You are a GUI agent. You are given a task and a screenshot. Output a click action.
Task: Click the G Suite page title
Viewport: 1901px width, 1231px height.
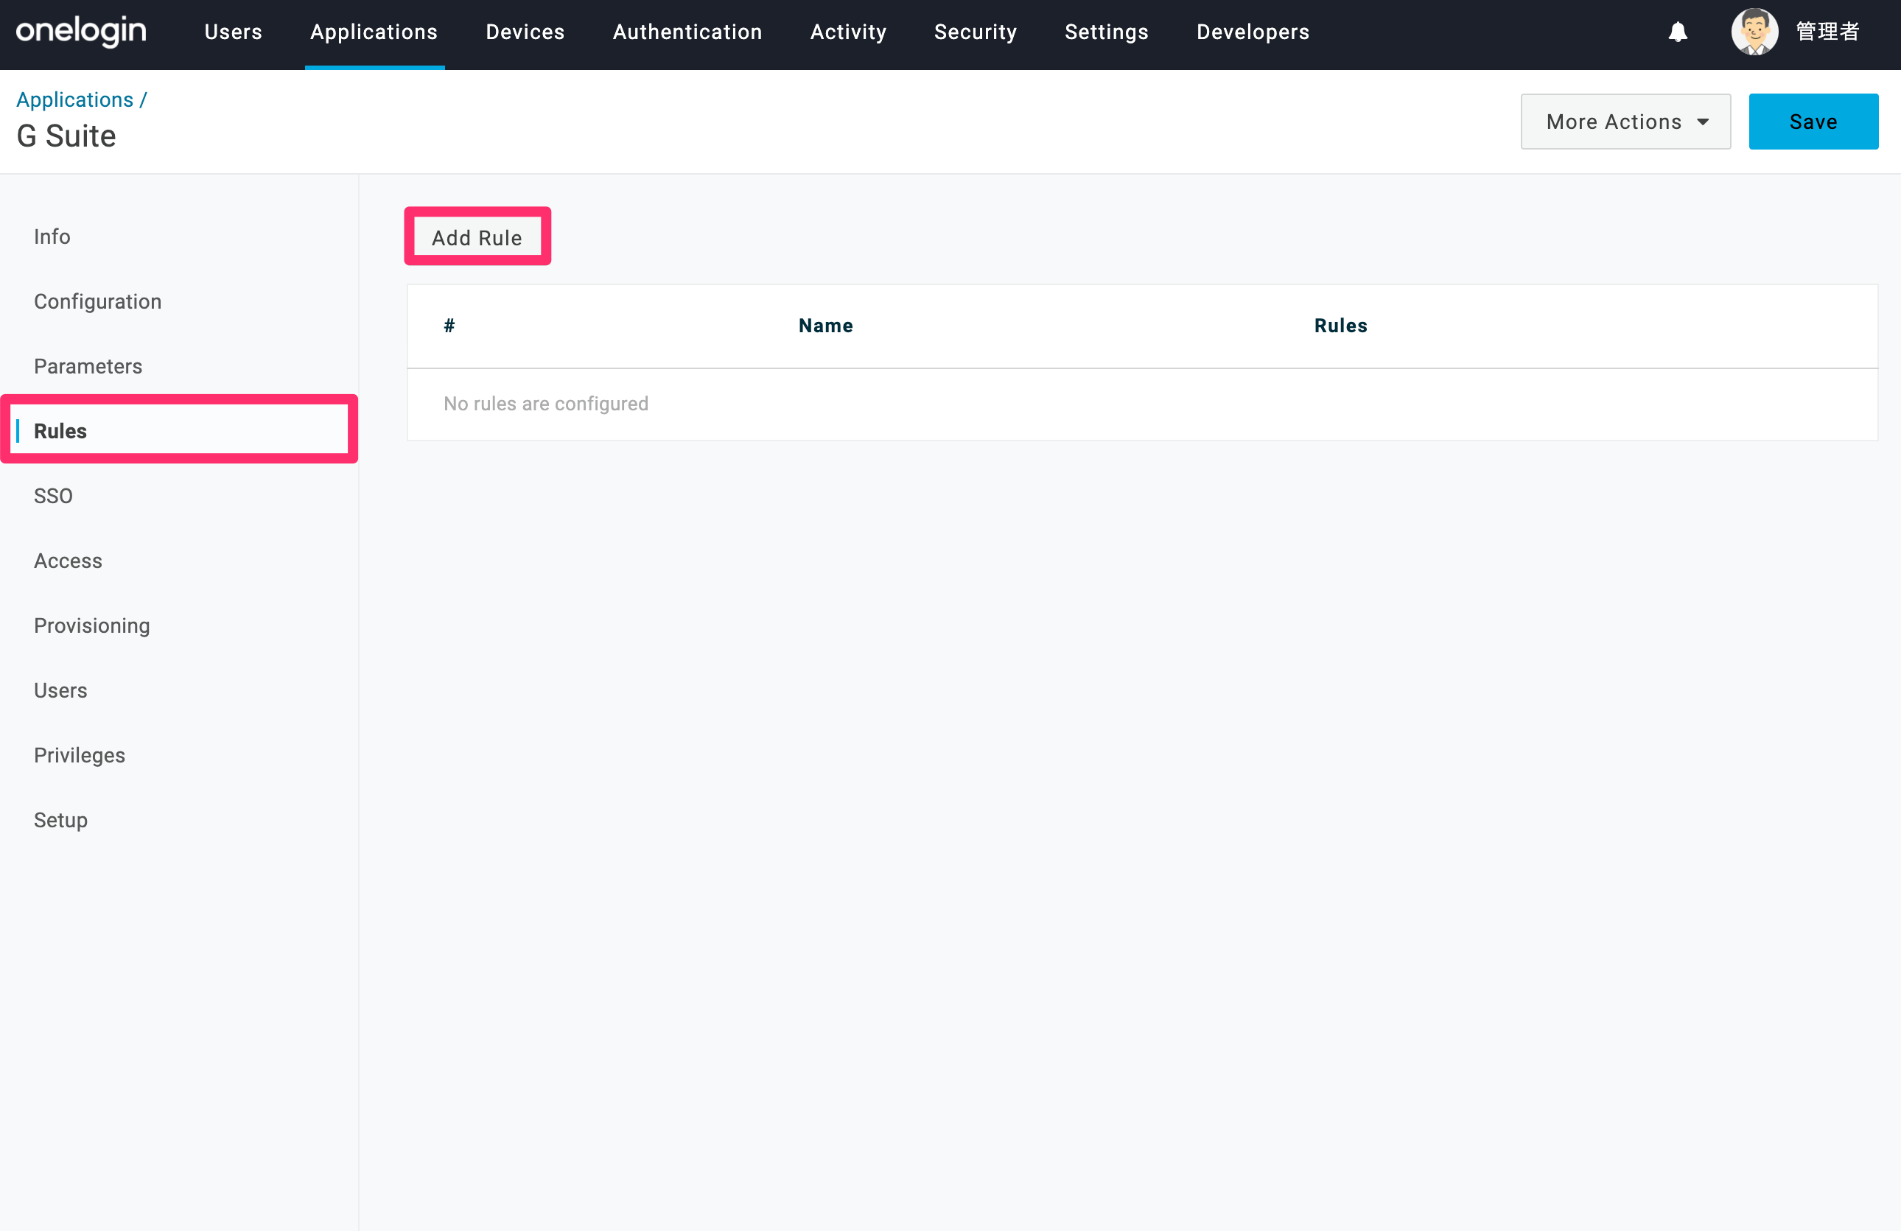pyautogui.click(x=66, y=136)
